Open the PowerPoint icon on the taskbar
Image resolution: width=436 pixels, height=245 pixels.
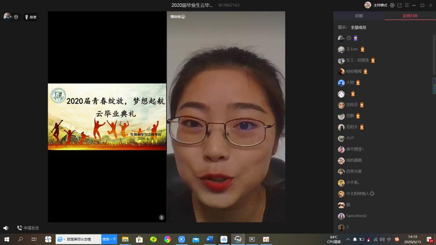click(x=266, y=239)
